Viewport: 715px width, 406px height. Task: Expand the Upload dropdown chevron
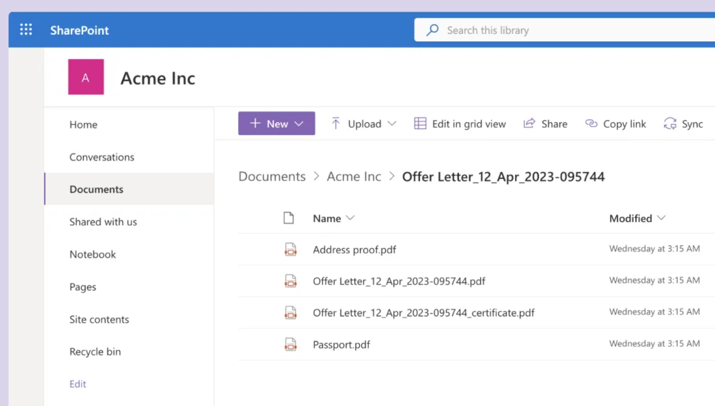coord(392,124)
